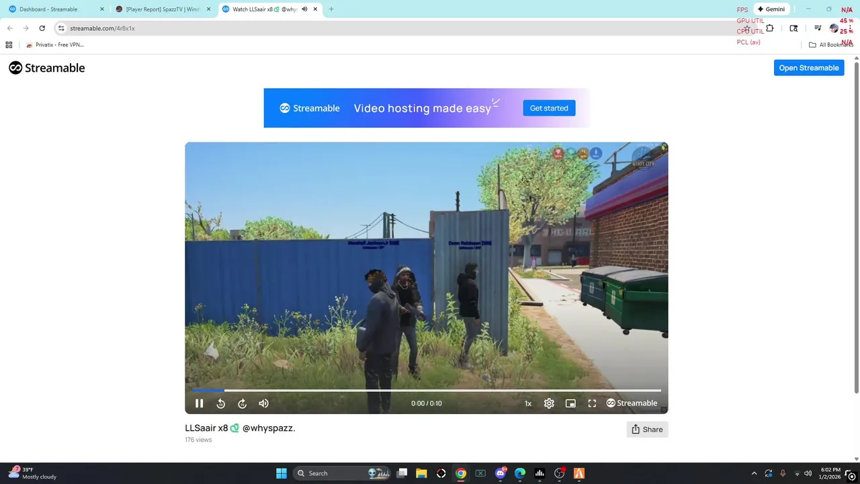Click the Streamable banner advertisement logo
The height and width of the screenshot is (484, 860).
coord(310,108)
